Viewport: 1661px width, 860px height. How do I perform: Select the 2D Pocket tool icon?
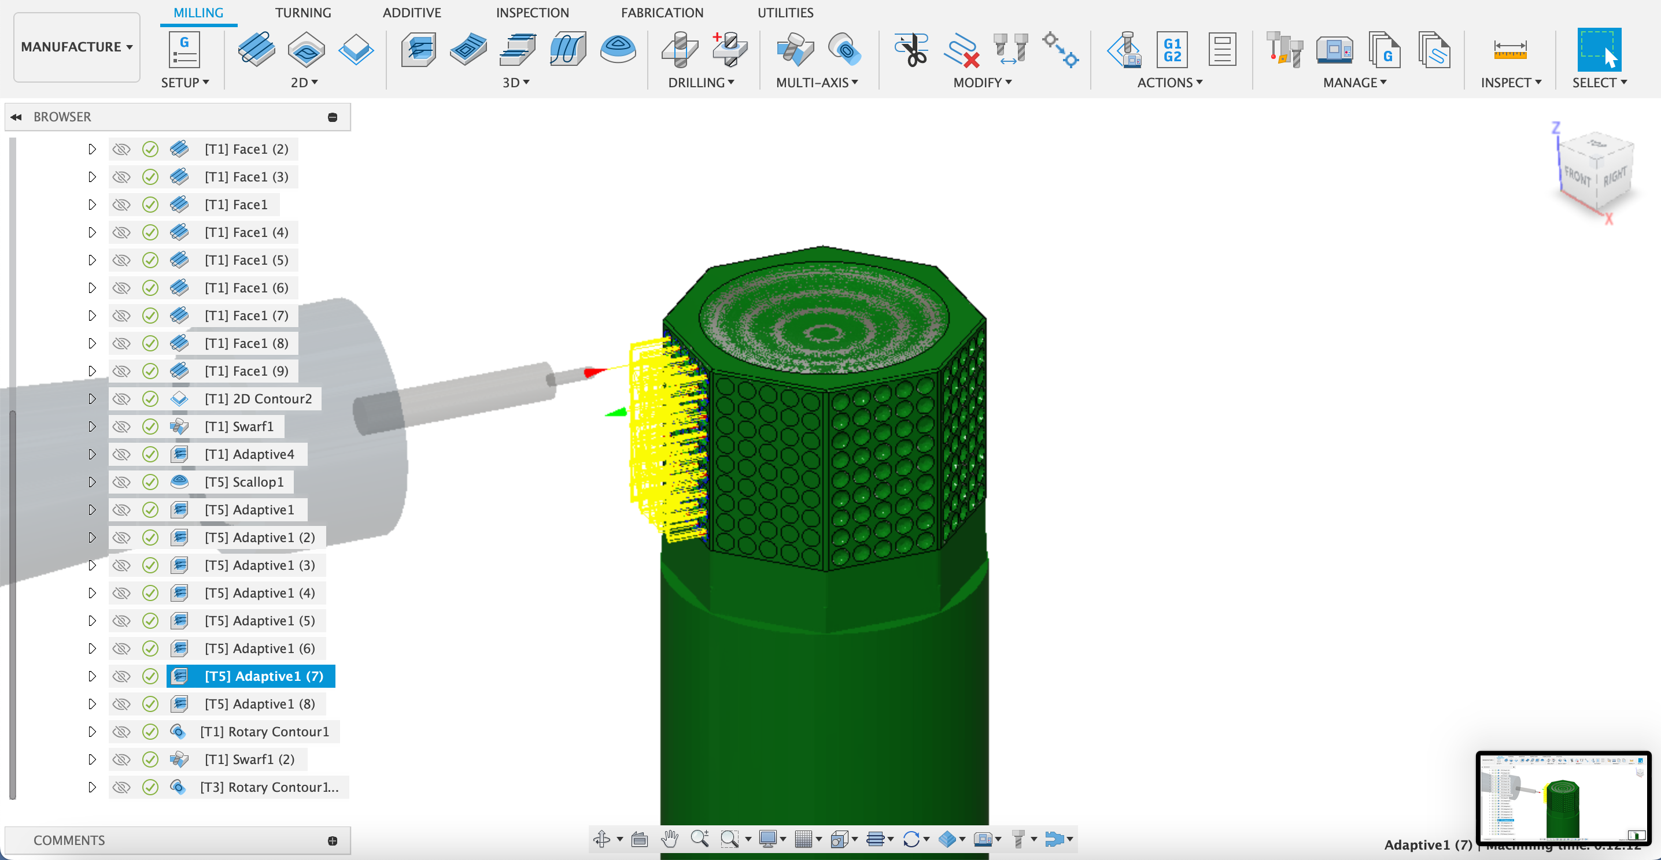[307, 50]
